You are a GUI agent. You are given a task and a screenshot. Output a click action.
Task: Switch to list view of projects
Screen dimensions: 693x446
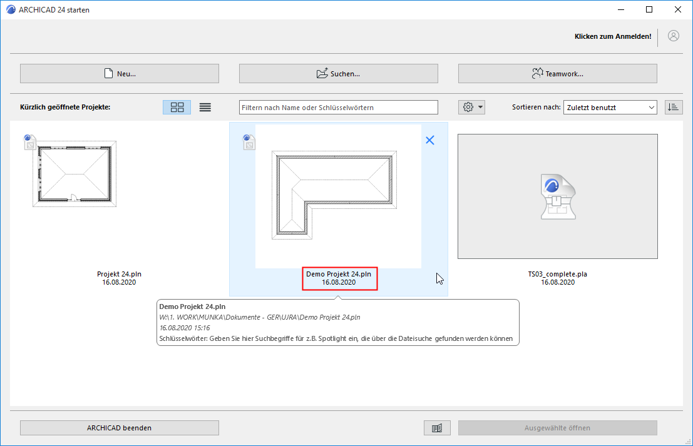(205, 108)
